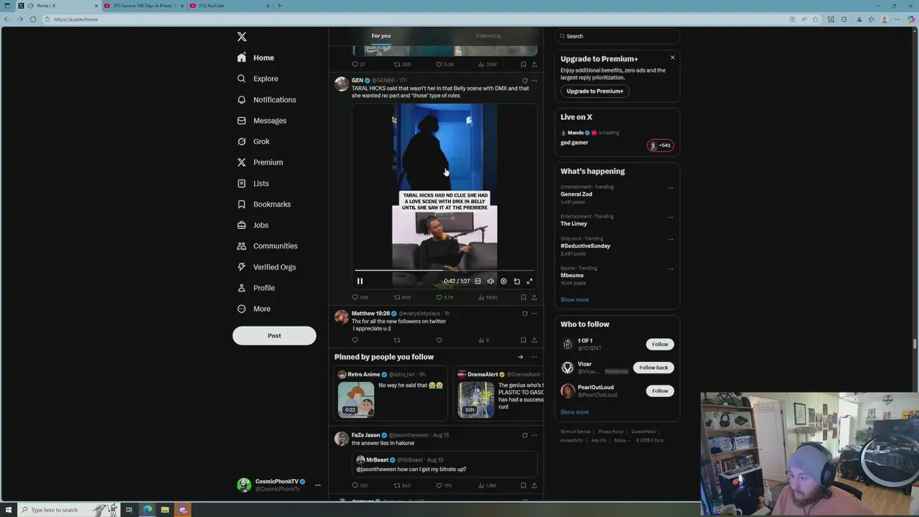
Task: Open more options for Pinned section
Action: [534, 357]
